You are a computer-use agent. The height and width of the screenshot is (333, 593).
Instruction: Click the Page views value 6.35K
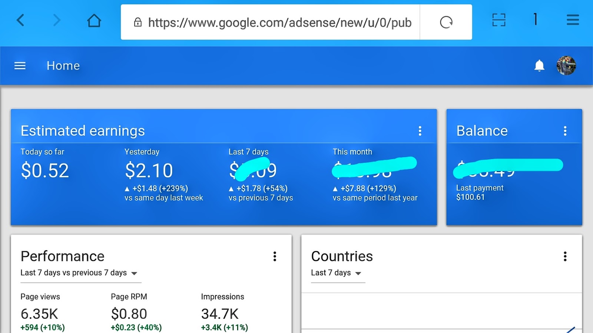pos(39,314)
